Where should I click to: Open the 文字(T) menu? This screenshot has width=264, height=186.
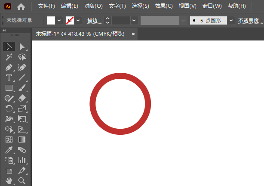tap(117, 6)
